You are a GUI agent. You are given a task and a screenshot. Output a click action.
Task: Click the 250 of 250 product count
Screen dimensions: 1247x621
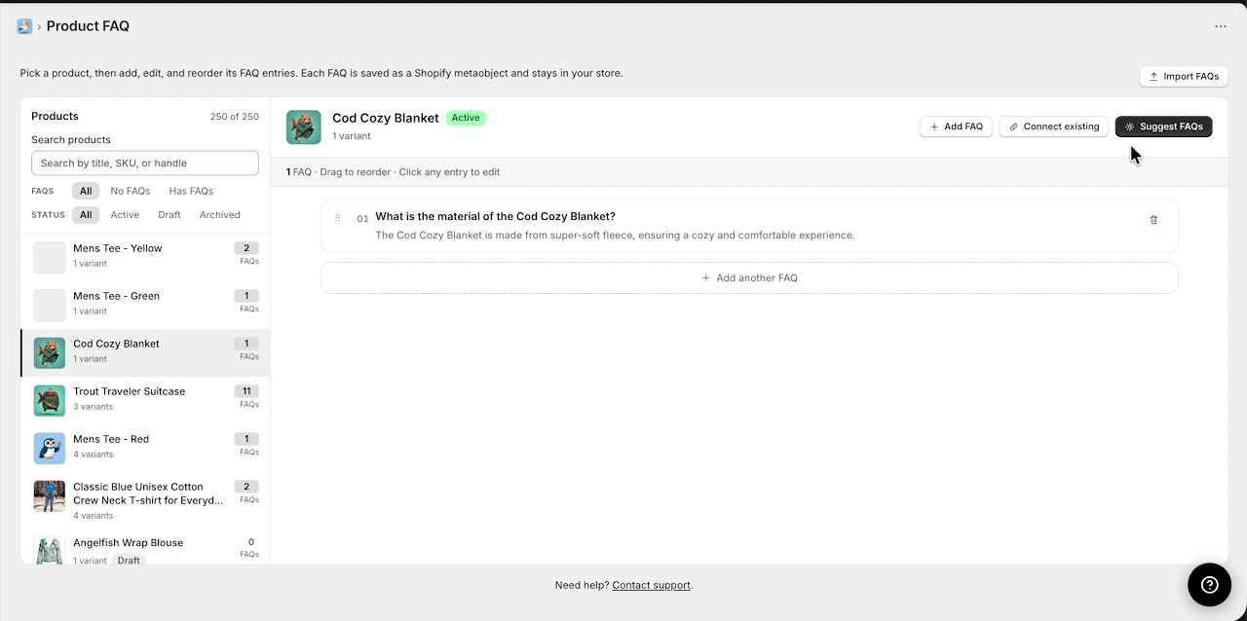(235, 117)
